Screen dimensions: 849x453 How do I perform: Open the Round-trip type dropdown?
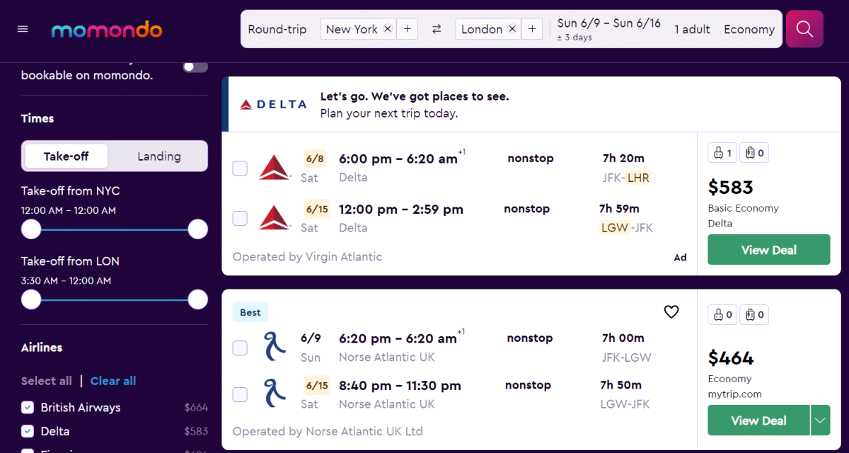coord(277,29)
